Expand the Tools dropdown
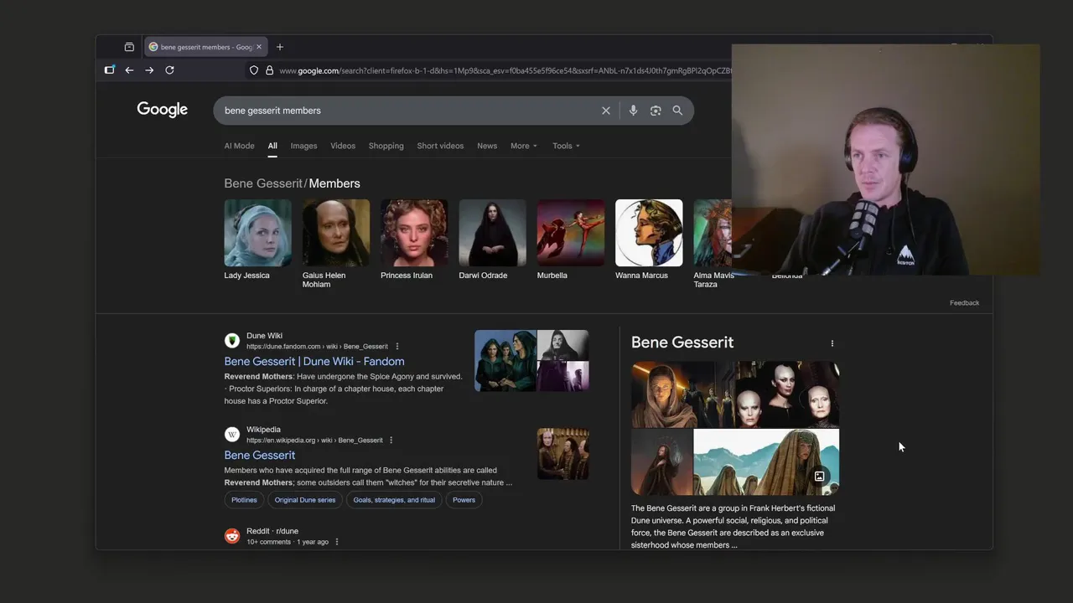Viewport: 1073px width, 603px height. [x=566, y=146]
